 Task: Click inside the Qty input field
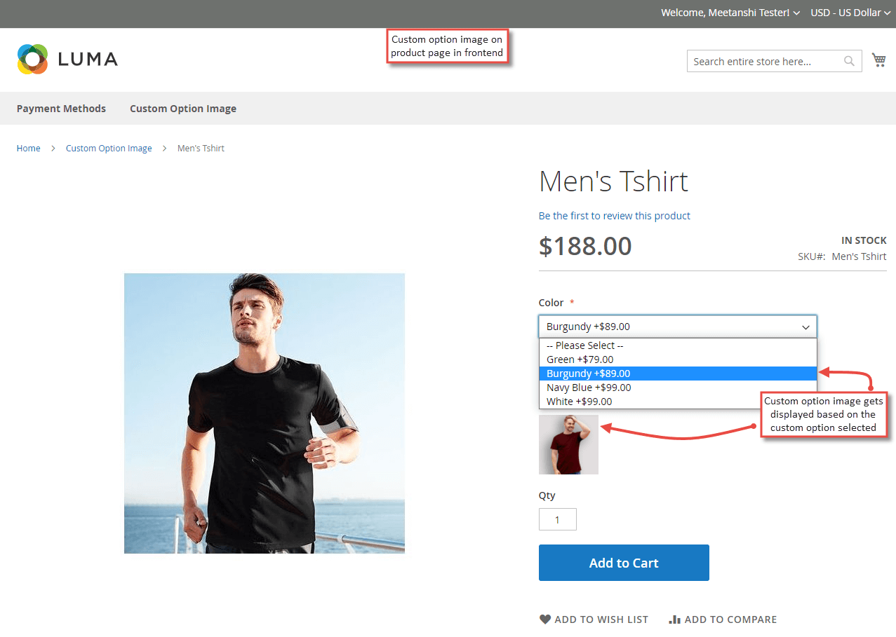point(557,519)
